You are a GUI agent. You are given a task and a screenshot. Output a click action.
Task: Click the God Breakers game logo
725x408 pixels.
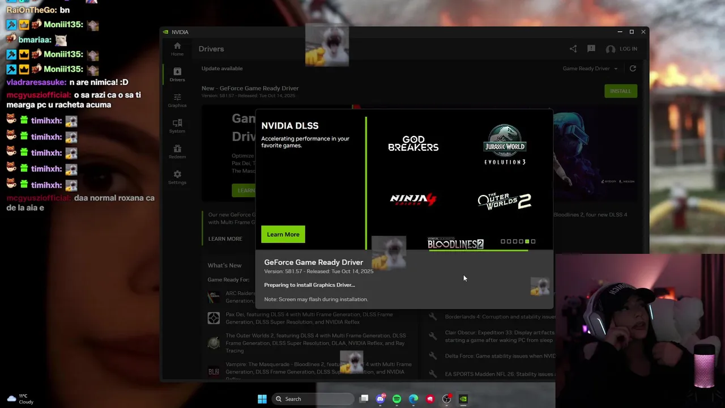click(413, 143)
